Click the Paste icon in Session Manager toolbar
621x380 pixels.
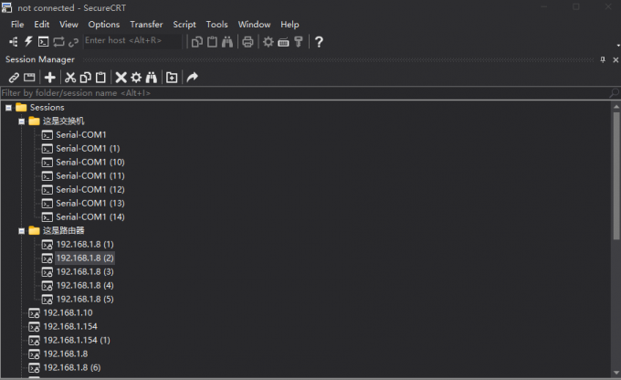coord(101,78)
